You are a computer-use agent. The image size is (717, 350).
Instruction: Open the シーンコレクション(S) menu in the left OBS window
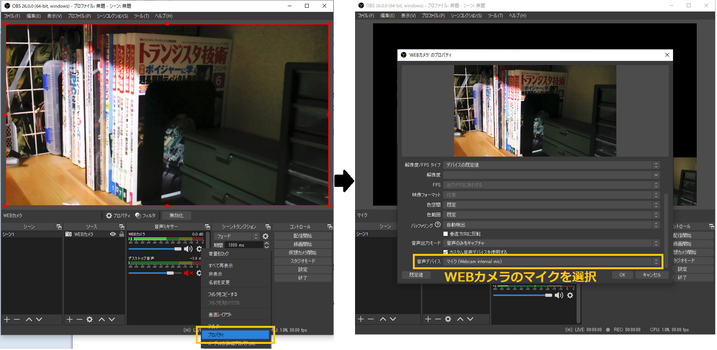point(112,16)
